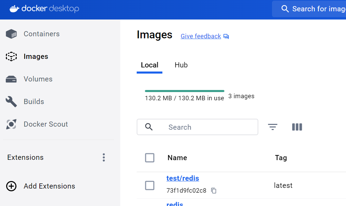This screenshot has width=346, height=206.
Task: Open the Volumes section
Action: pos(38,79)
